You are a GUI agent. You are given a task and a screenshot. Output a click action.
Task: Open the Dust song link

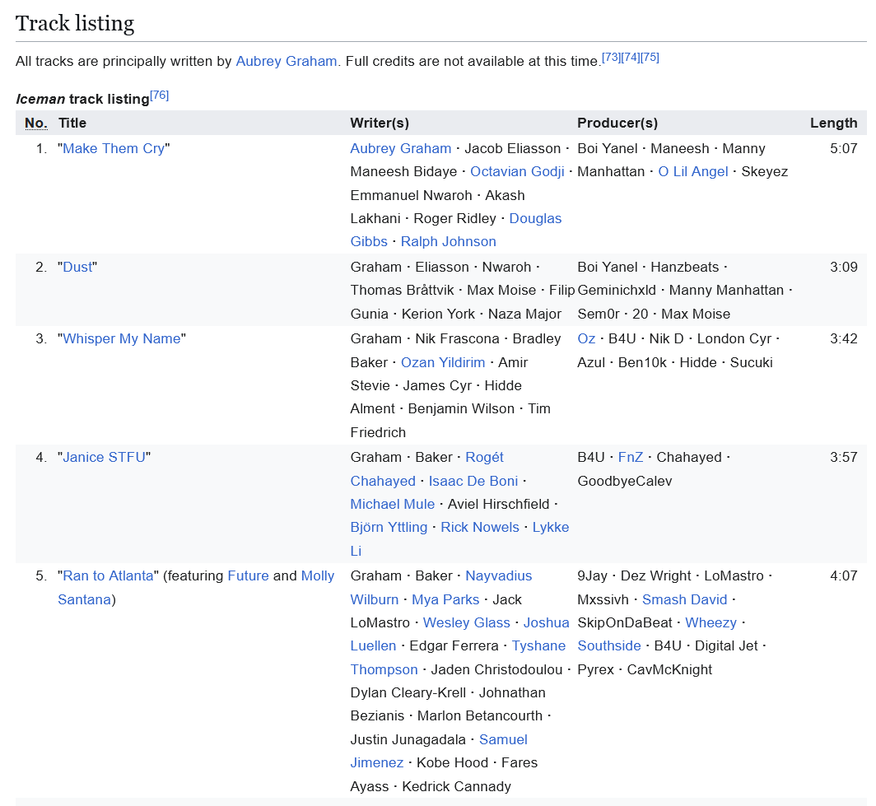77,267
